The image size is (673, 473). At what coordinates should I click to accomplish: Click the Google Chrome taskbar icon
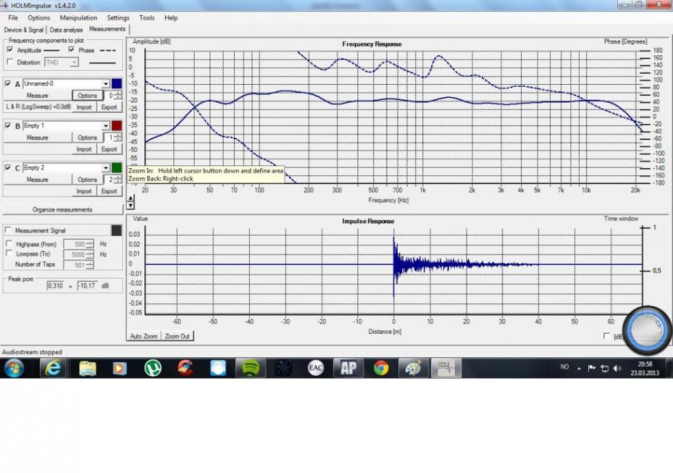point(381,368)
